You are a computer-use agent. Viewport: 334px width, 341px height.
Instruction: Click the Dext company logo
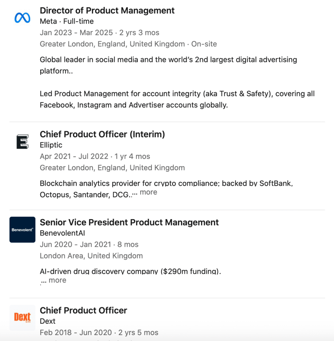pos(22,317)
